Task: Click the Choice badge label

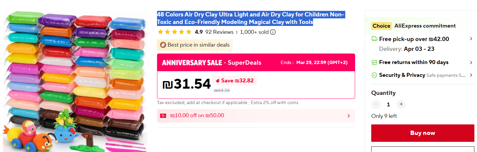Action: (x=381, y=26)
